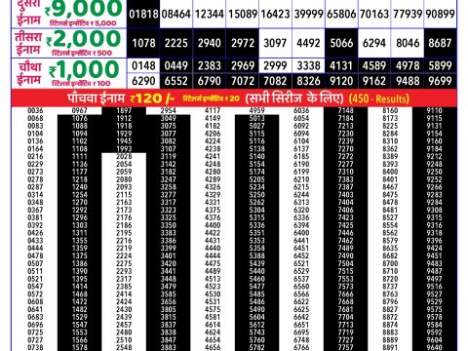Select fourth prize number 6552

[176, 81]
